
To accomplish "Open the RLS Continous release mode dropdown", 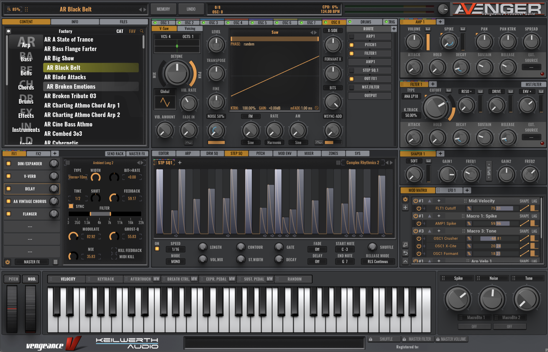I will point(377,262).
